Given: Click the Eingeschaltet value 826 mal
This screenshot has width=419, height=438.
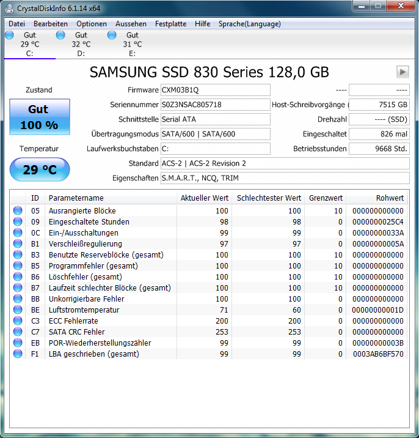Looking at the screenshot, I should pos(379,134).
